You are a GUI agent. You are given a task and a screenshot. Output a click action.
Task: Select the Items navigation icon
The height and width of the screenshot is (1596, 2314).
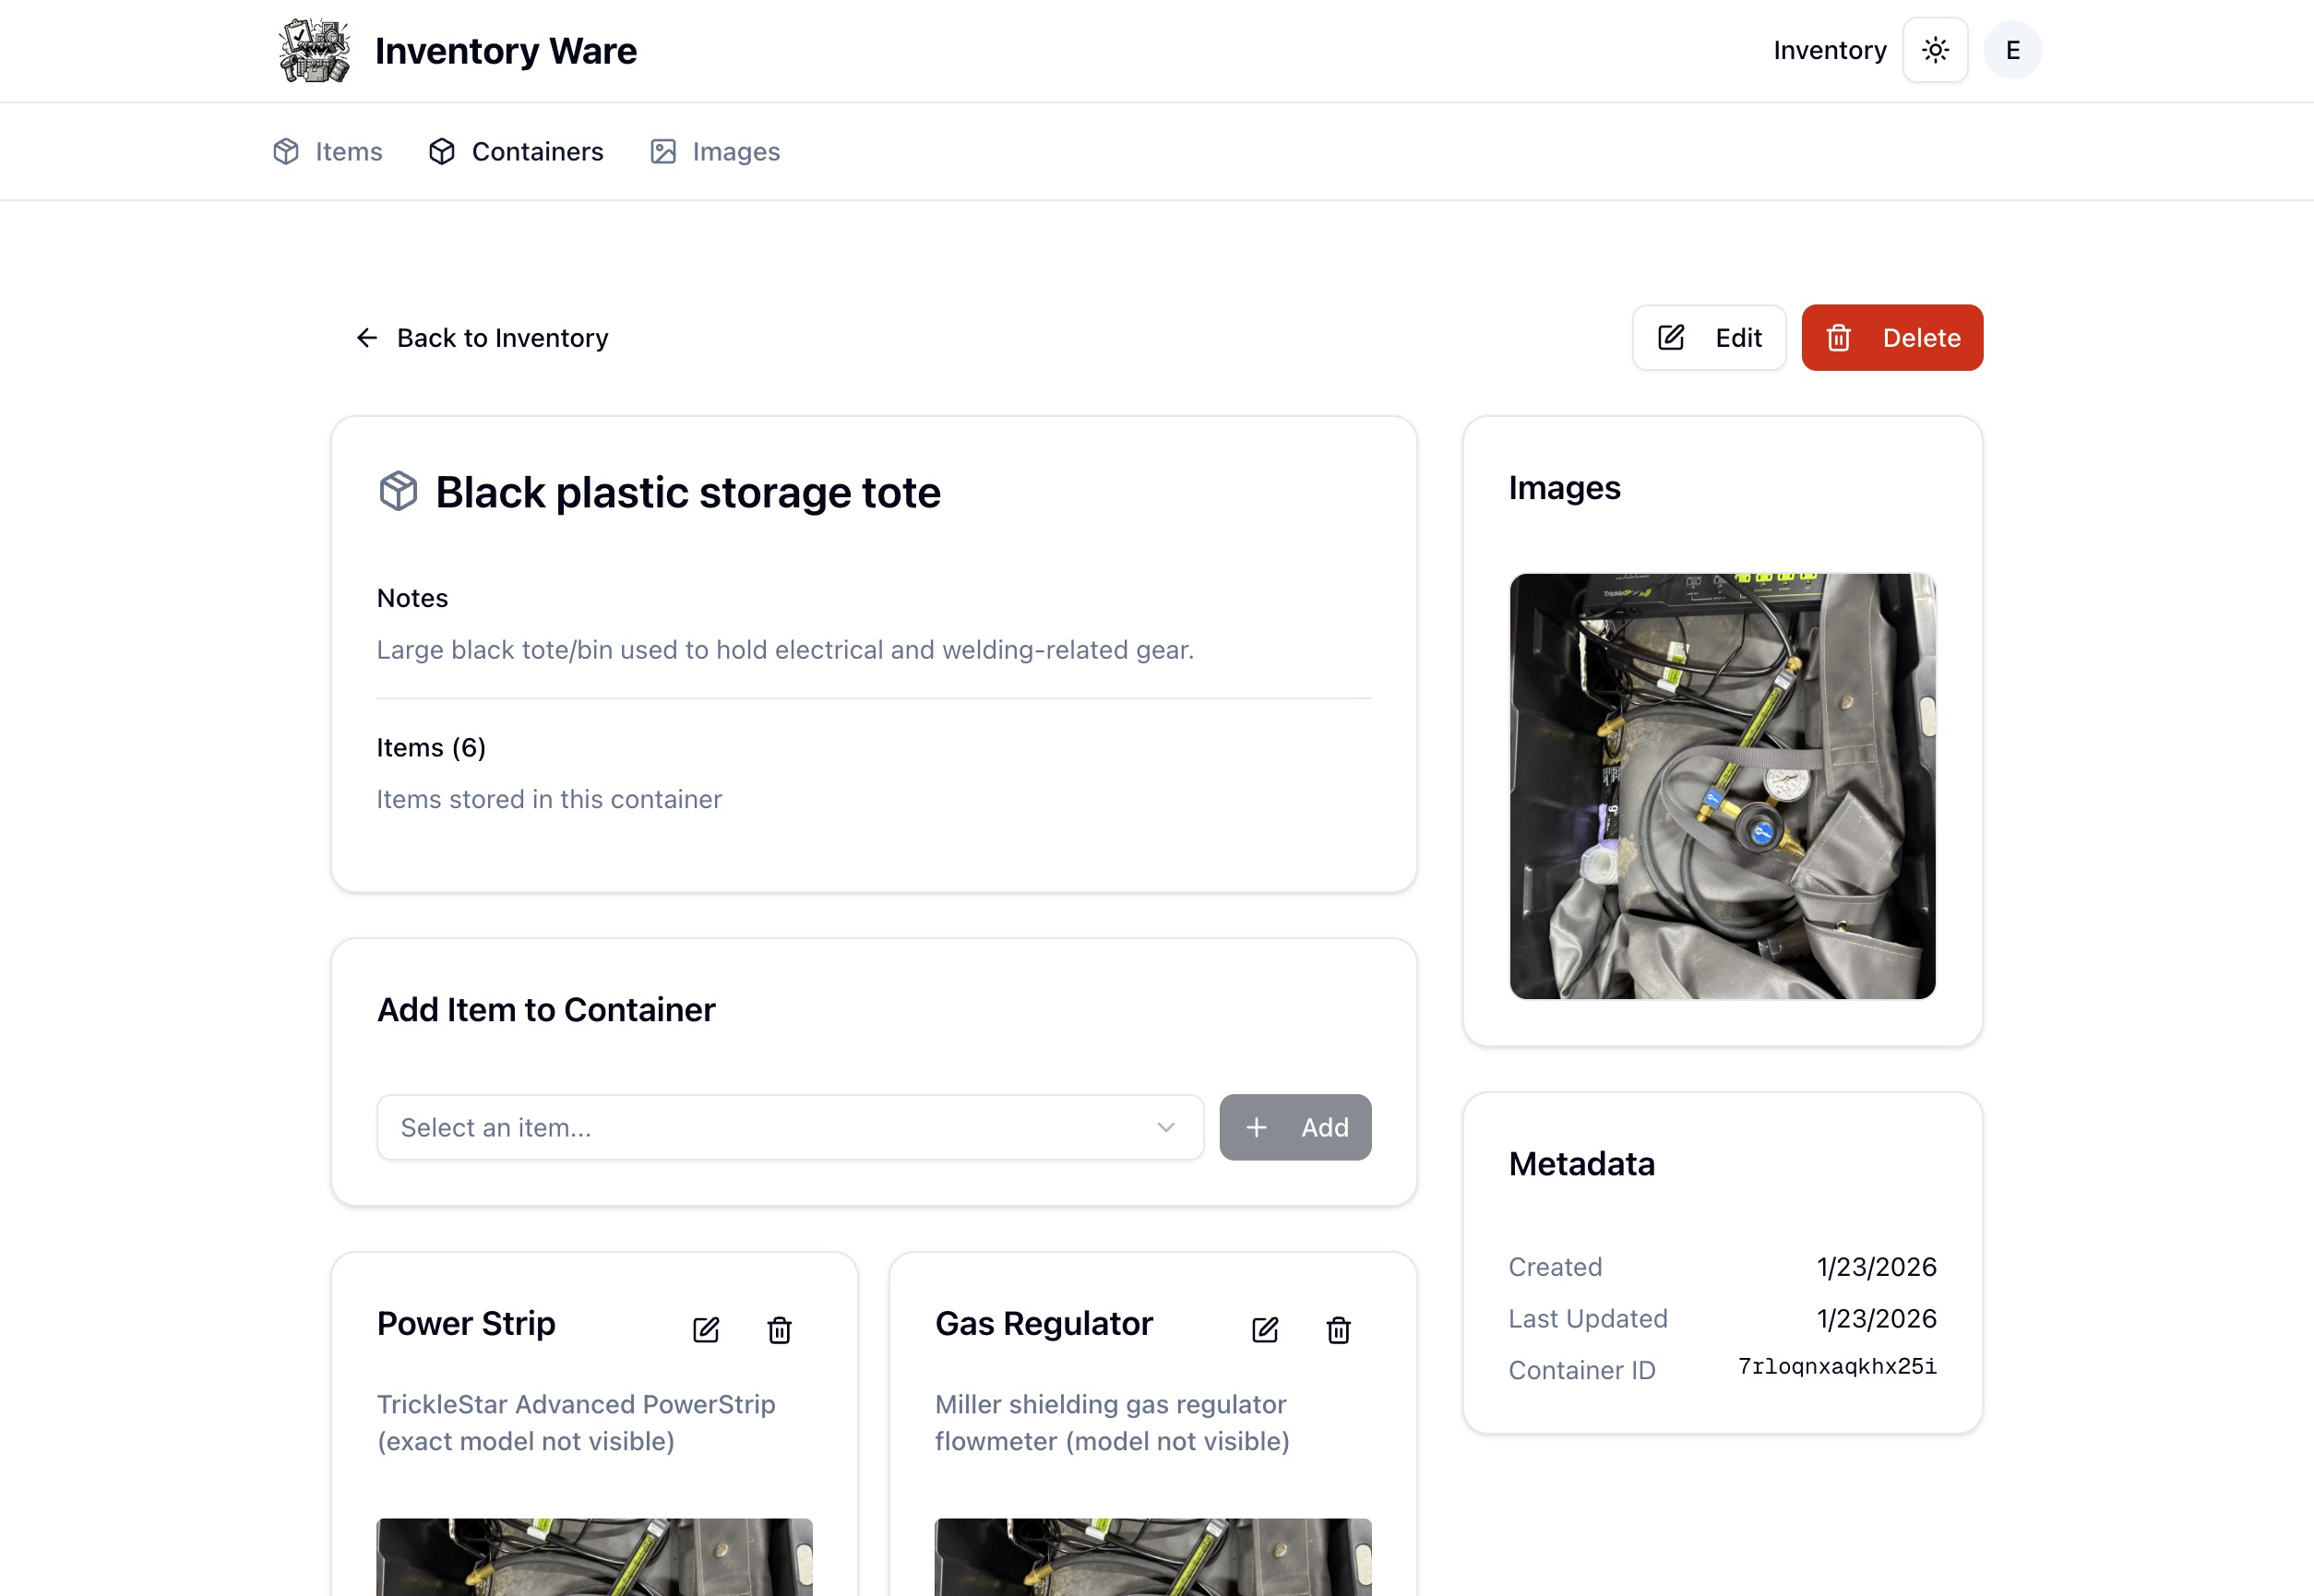285,151
